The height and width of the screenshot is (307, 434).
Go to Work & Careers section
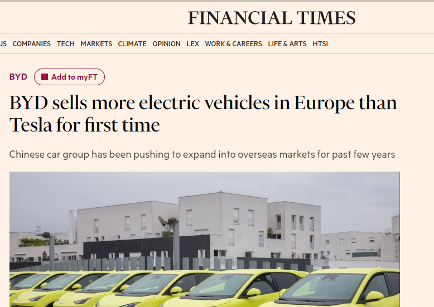coord(233,44)
